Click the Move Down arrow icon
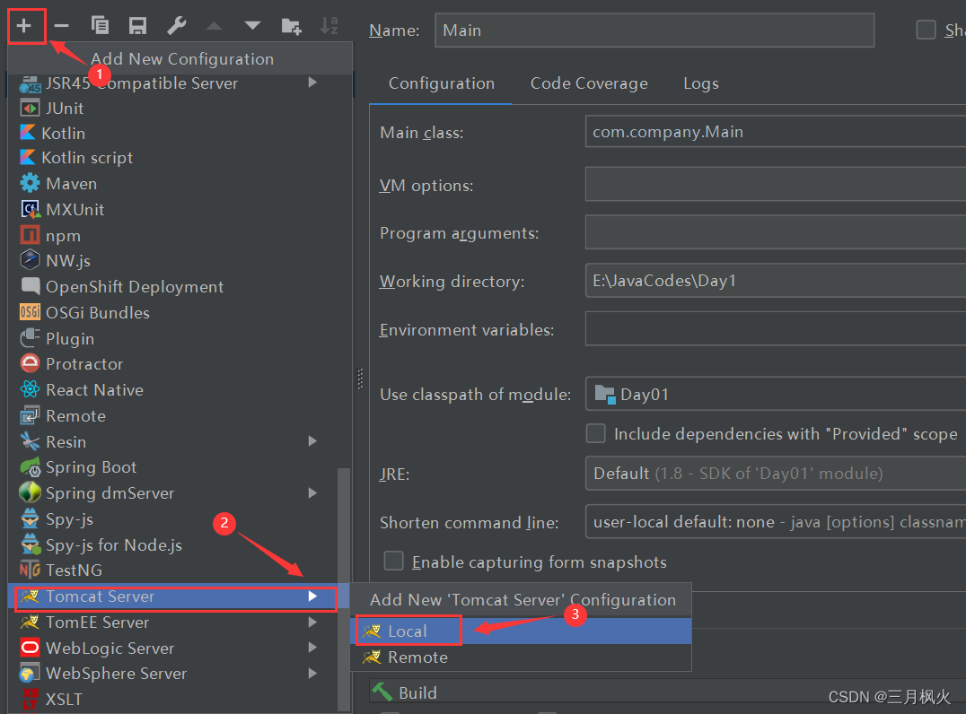 (252, 26)
